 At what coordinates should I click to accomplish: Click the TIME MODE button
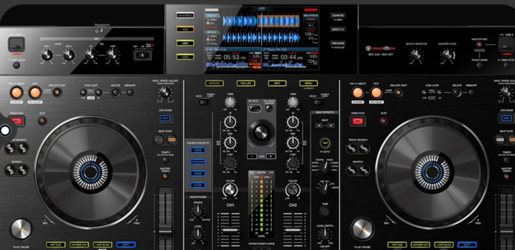(337, 43)
